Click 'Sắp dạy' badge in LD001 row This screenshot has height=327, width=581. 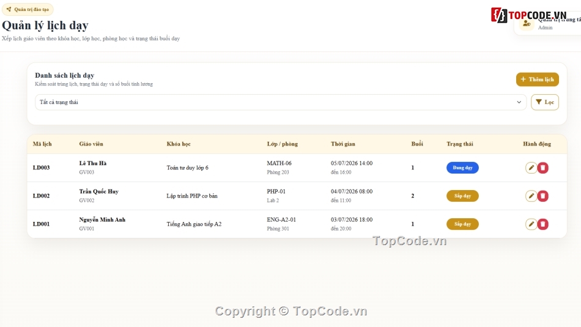coord(462,224)
